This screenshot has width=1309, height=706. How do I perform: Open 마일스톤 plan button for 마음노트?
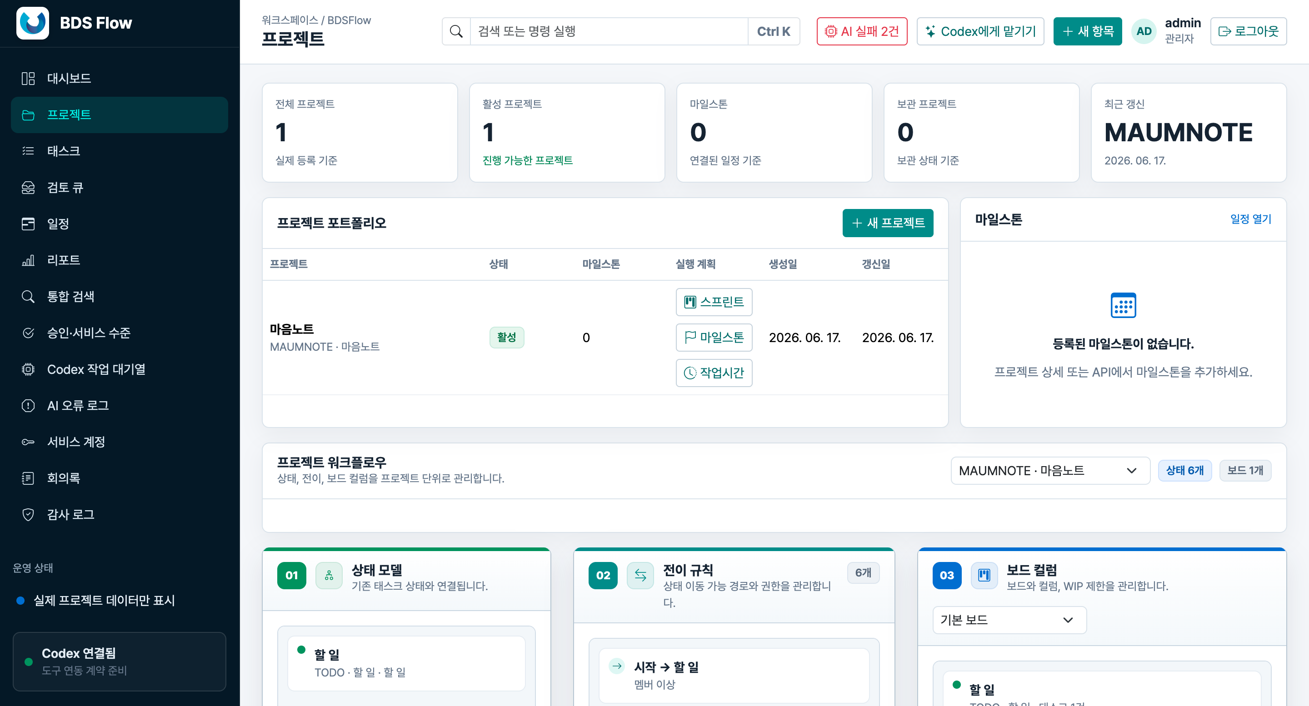tap(714, 338)
